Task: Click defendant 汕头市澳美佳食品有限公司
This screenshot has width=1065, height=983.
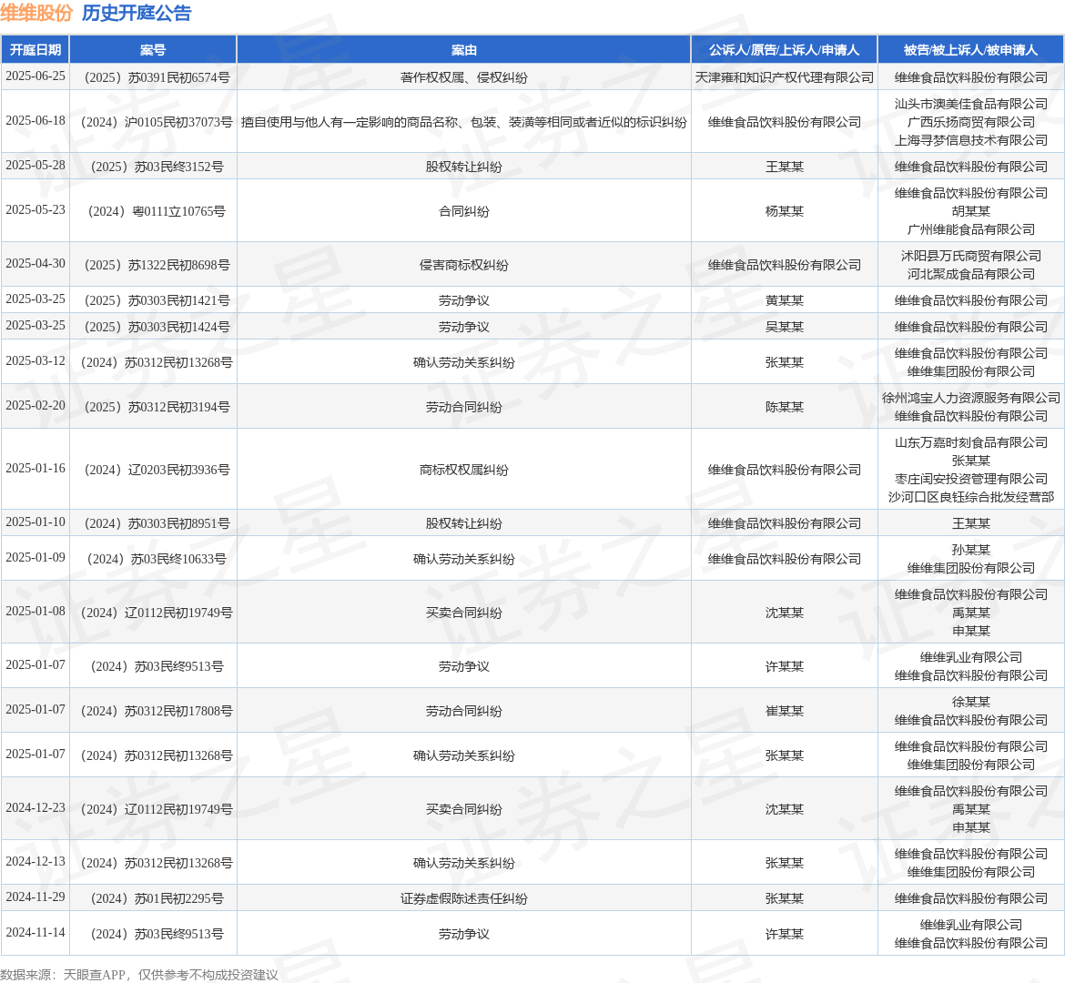Action: coord(970,104)
